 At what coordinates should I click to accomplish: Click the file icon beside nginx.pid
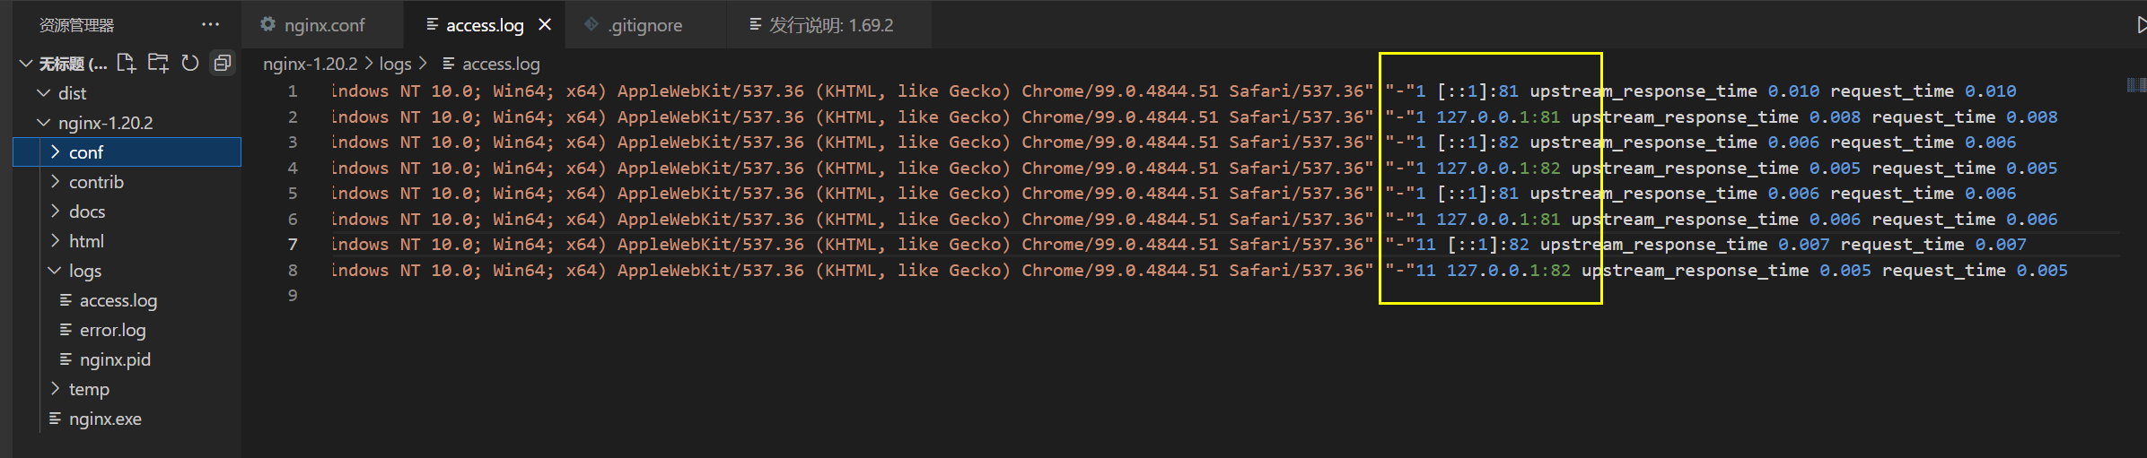click(66, 359)
